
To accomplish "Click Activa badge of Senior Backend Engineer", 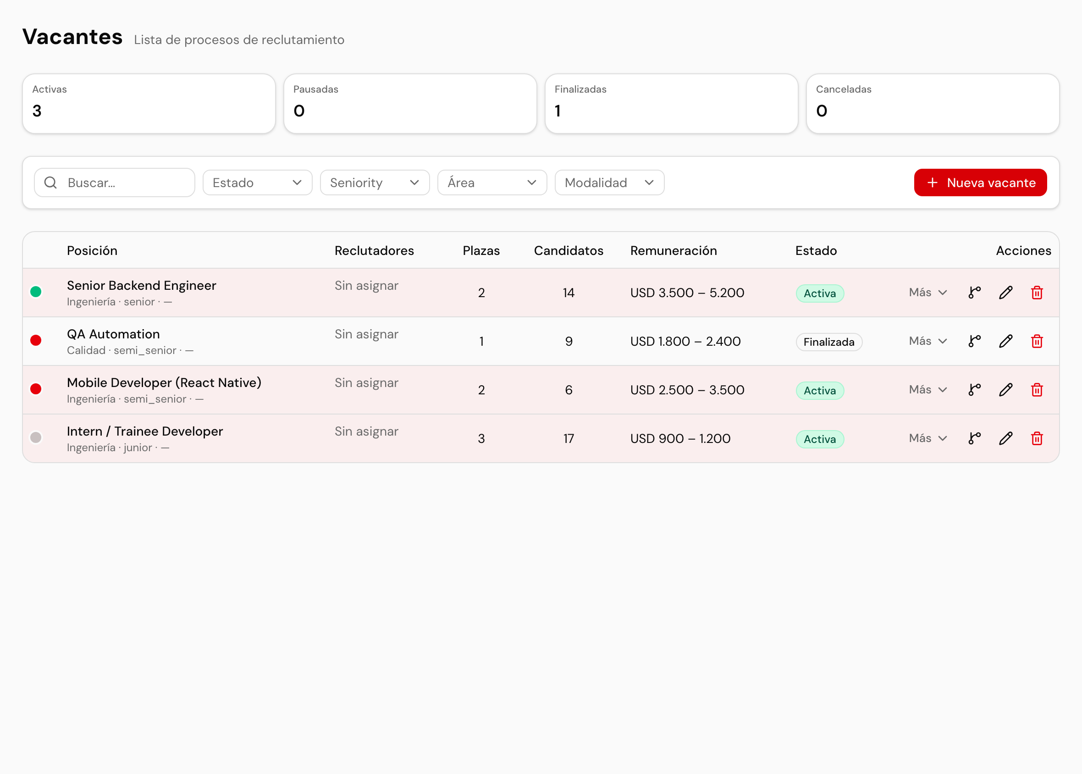I will click(820, 293).
